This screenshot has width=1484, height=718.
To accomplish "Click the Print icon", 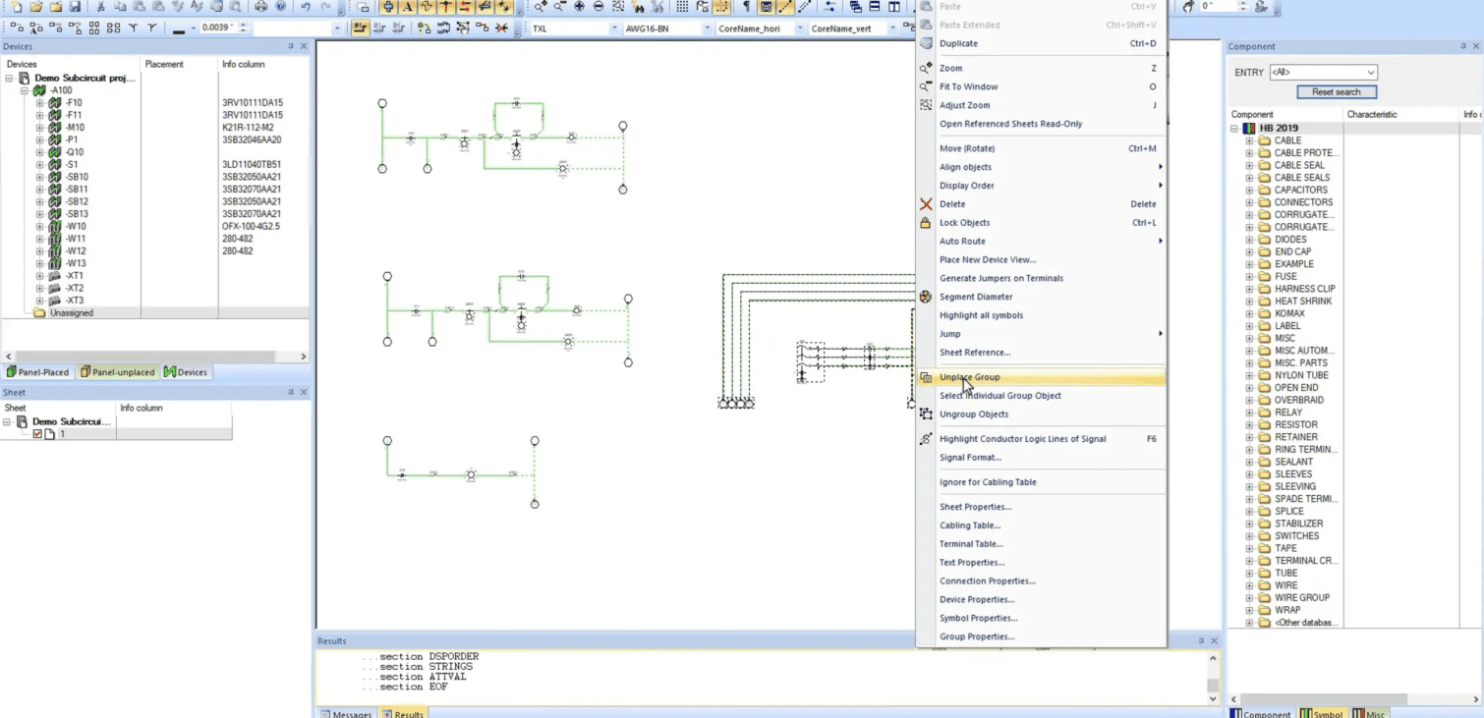I will 261,7.
